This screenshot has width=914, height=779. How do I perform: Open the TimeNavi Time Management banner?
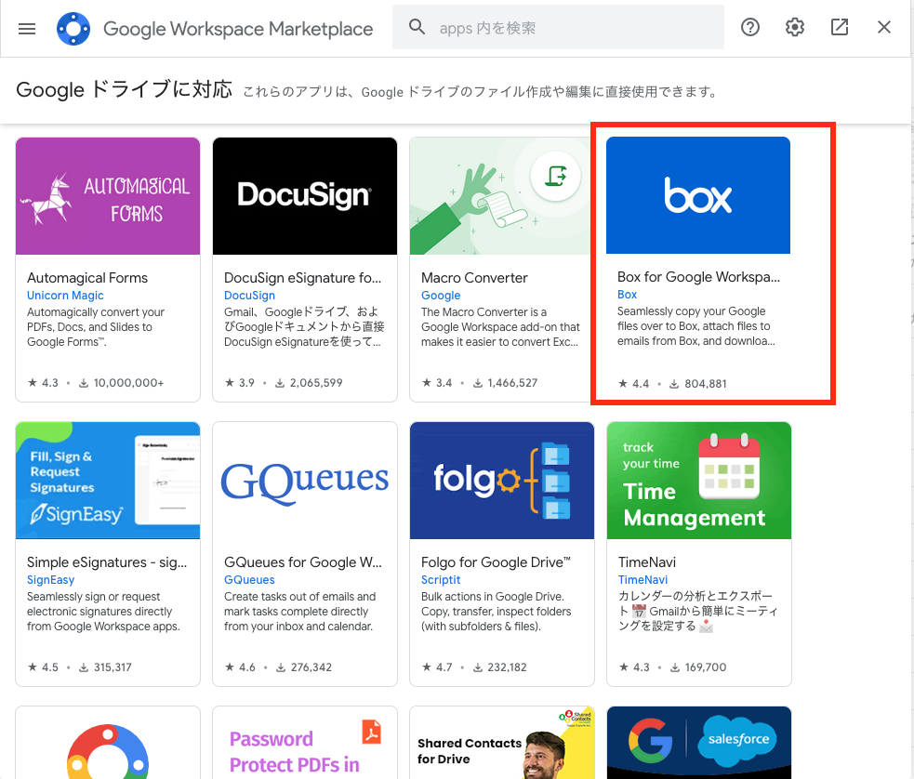(x=699, y=481)
